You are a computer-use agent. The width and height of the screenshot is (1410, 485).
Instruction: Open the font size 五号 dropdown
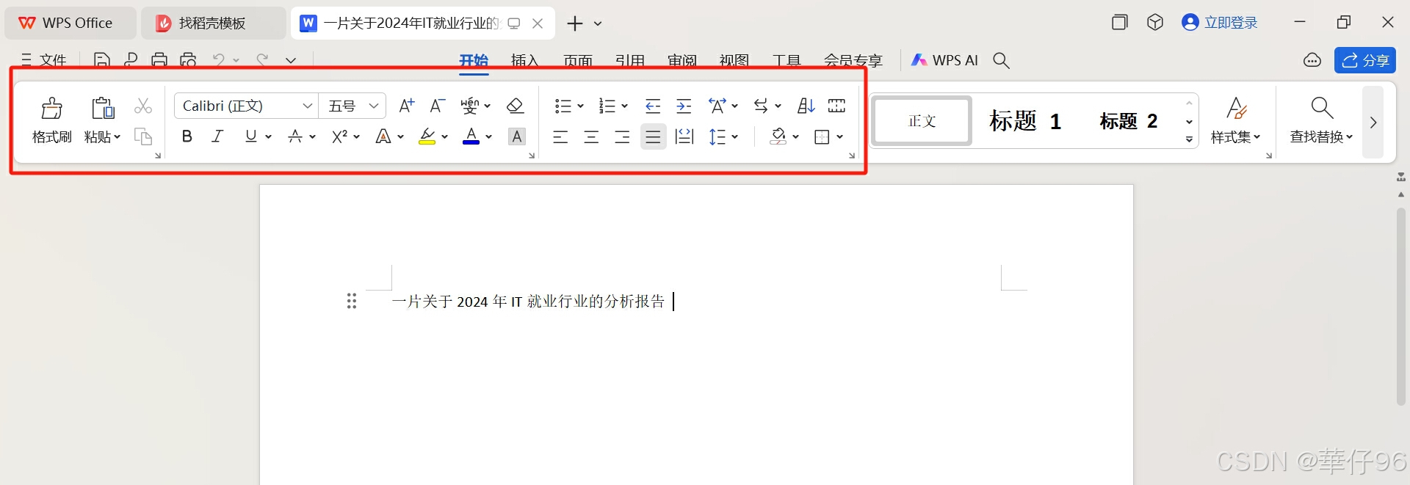click(x=374, y=106)
